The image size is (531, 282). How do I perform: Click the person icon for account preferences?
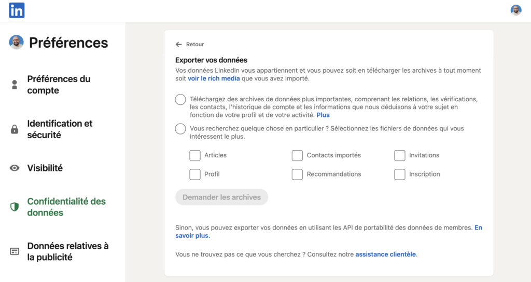(x=15, y=85)
